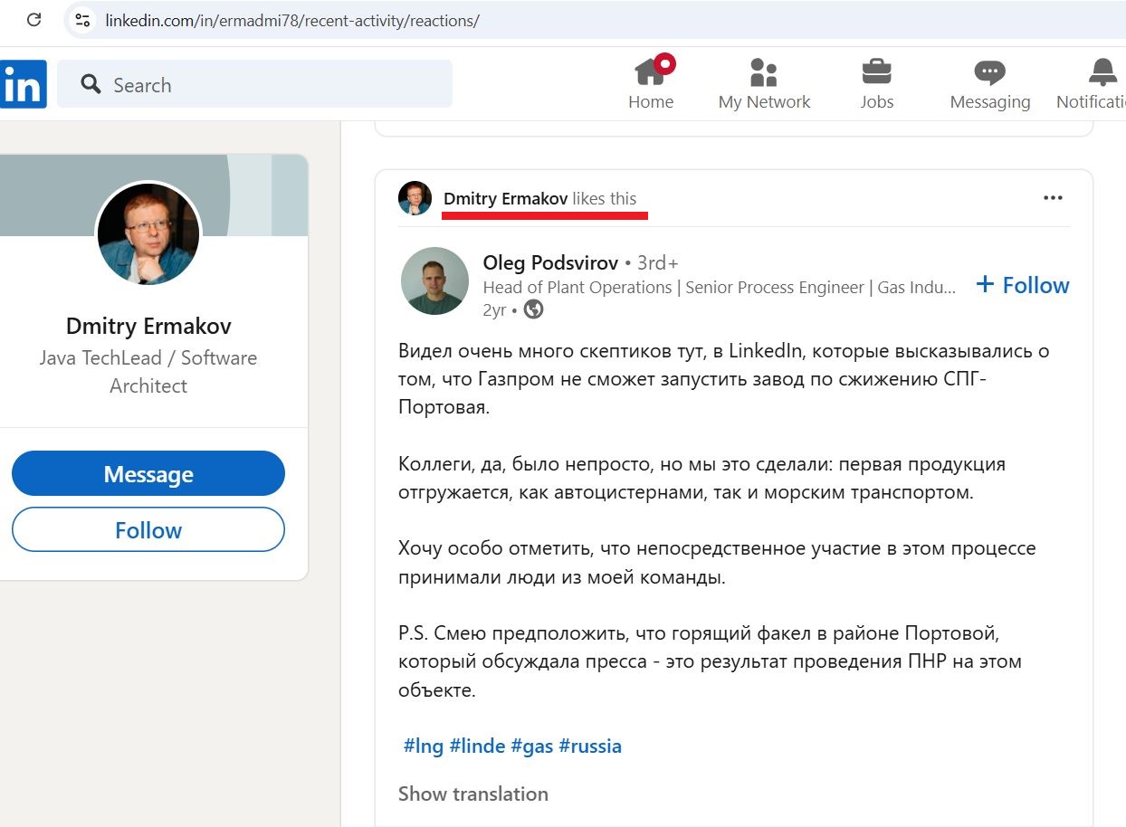Open Oleg Podsvirov's name link
Screen dimensions: 1126x827
pyautogui.click(x=550, y=262)
